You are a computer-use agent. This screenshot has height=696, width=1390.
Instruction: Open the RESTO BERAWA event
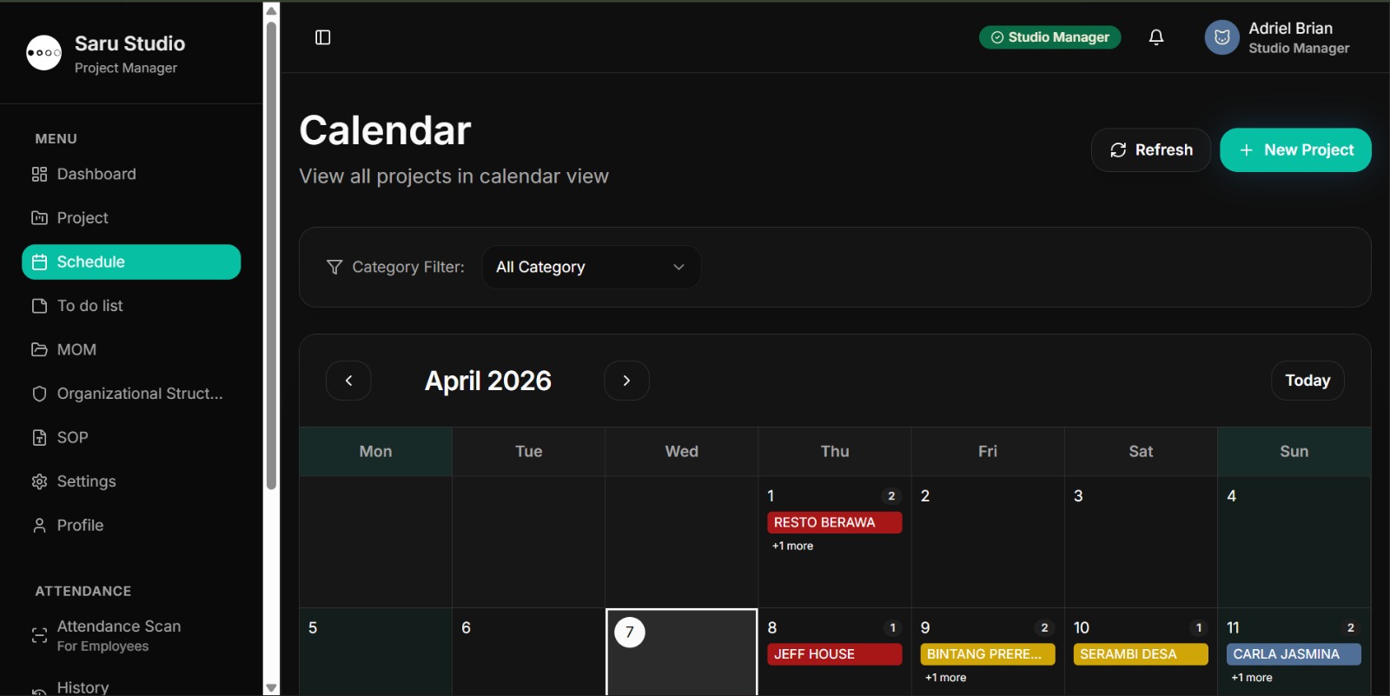pyautogui.click(x=834, y=522)
